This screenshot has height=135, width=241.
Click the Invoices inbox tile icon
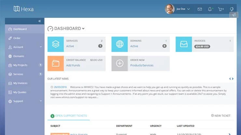click(184, 44)
